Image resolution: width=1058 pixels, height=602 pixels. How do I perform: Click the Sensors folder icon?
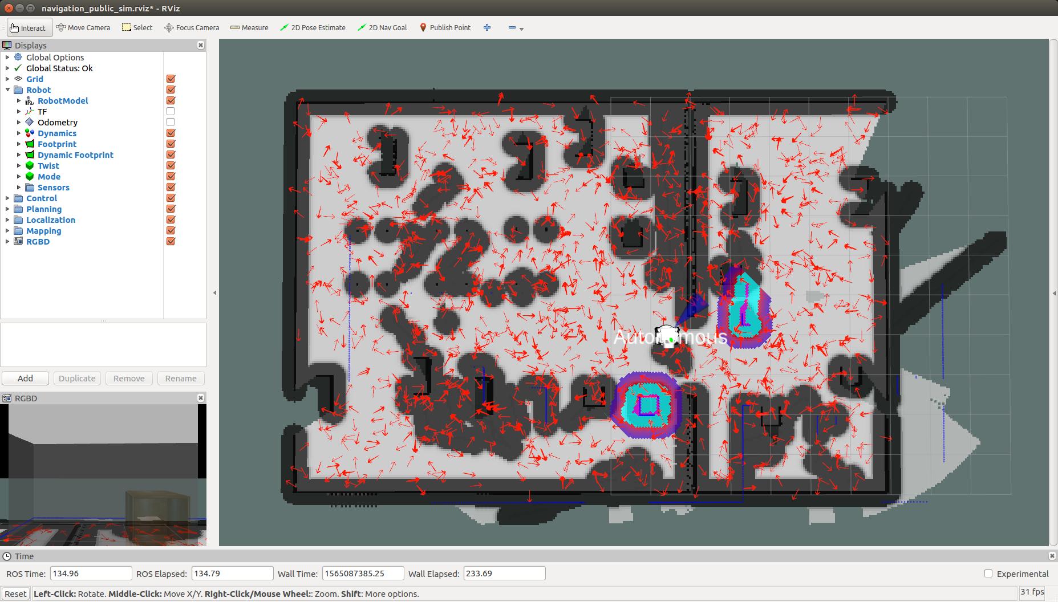click(x=30, y=187)
